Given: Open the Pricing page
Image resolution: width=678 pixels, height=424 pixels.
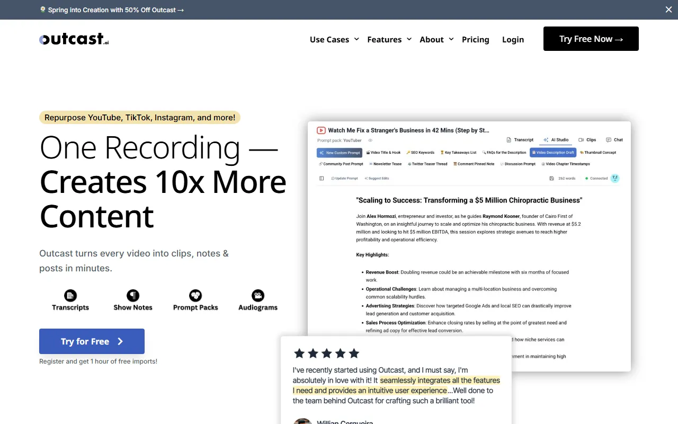Looking at the screenshot, I should (x=475, y=39).
